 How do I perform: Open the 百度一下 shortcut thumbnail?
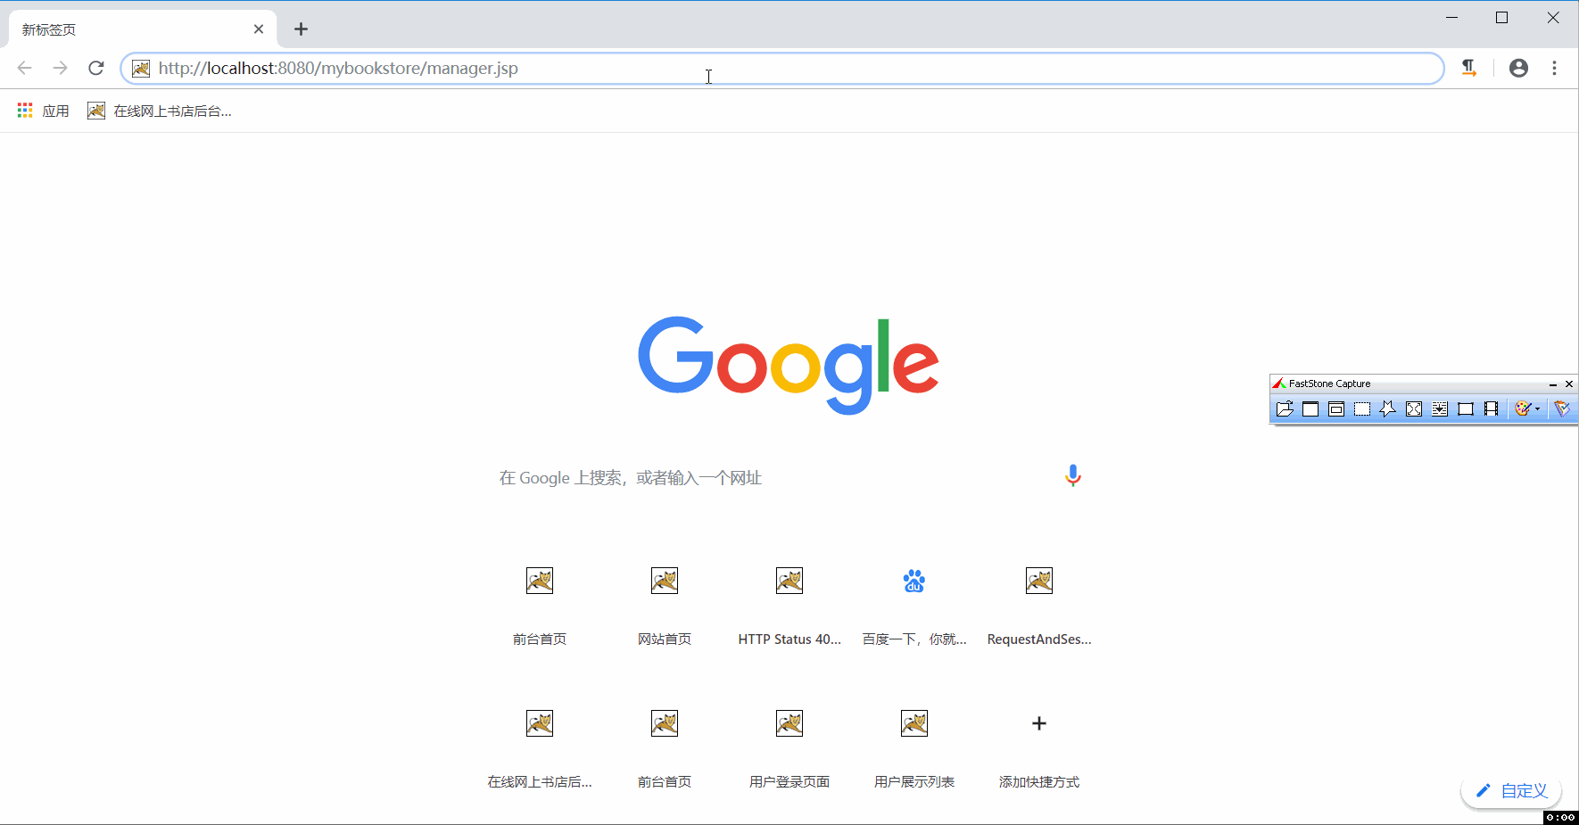pos(914,581)
